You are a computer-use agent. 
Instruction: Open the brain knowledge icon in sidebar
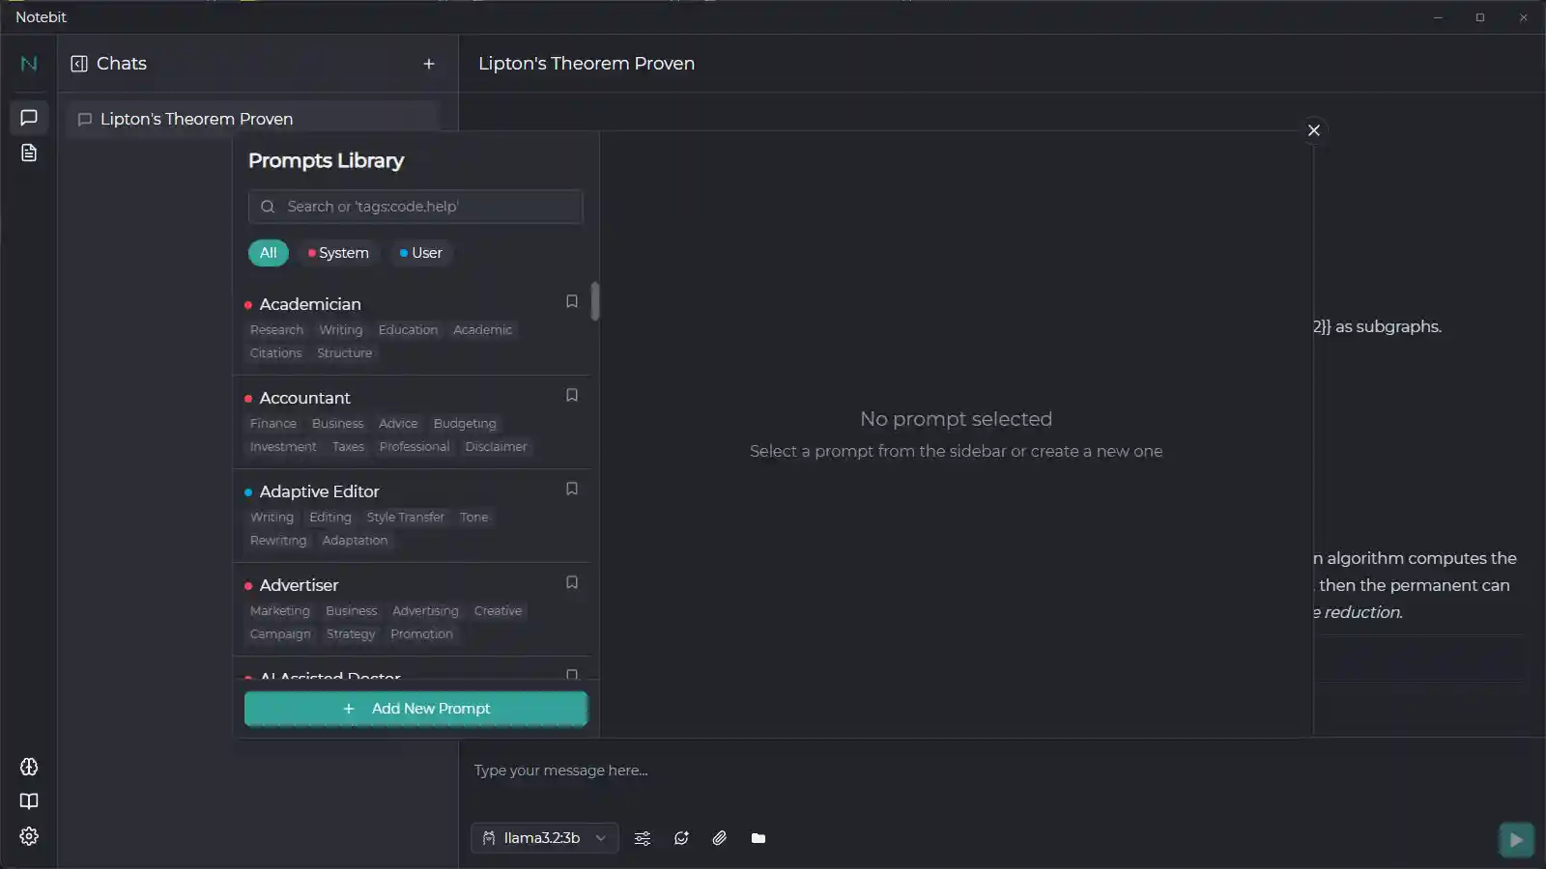point(28,767)
